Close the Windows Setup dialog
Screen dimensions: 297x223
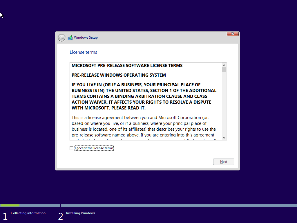[233, 34]
